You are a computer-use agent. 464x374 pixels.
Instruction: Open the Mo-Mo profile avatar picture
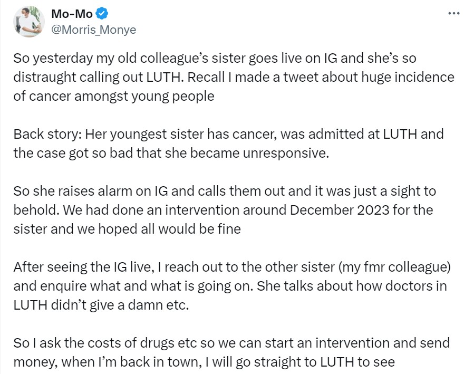pos(28,22)
